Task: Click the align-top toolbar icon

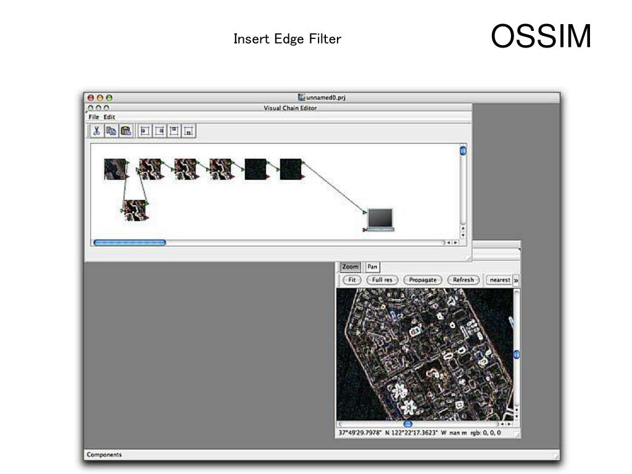Action: (x=174, y=131)
